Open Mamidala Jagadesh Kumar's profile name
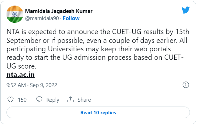The height and width of the screenshot is (127, 197). click(x=59, y=11)
